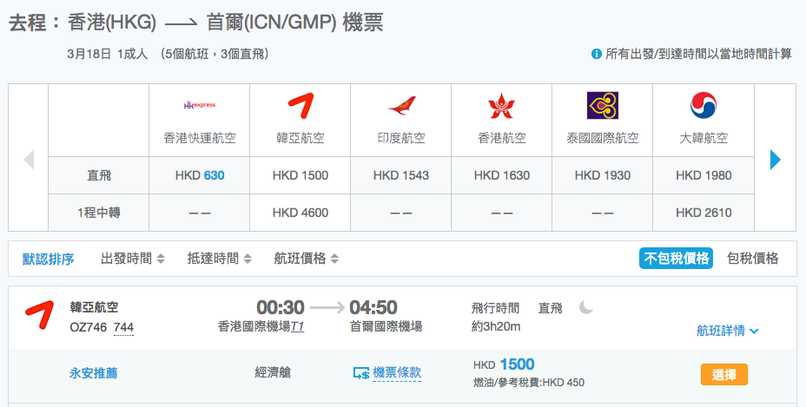Expand 航班詳情 flight details

pos(727,331)
